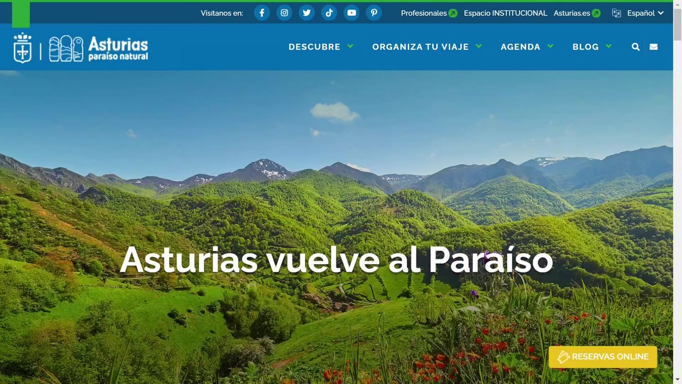Expand the DESCUBRE dropdown chevron
This screenshot has height=384, width=682.
coord(351,47)
